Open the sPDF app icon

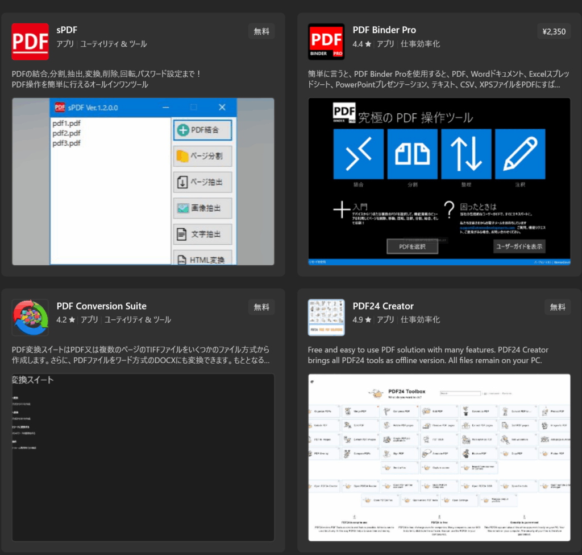point(30,42)
